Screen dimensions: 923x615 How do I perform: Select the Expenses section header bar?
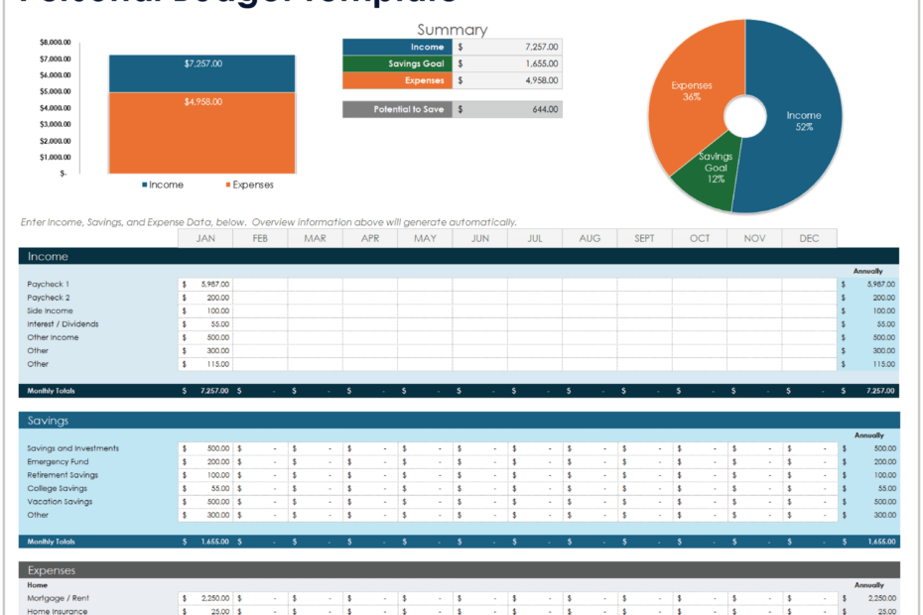coord(460,570)
